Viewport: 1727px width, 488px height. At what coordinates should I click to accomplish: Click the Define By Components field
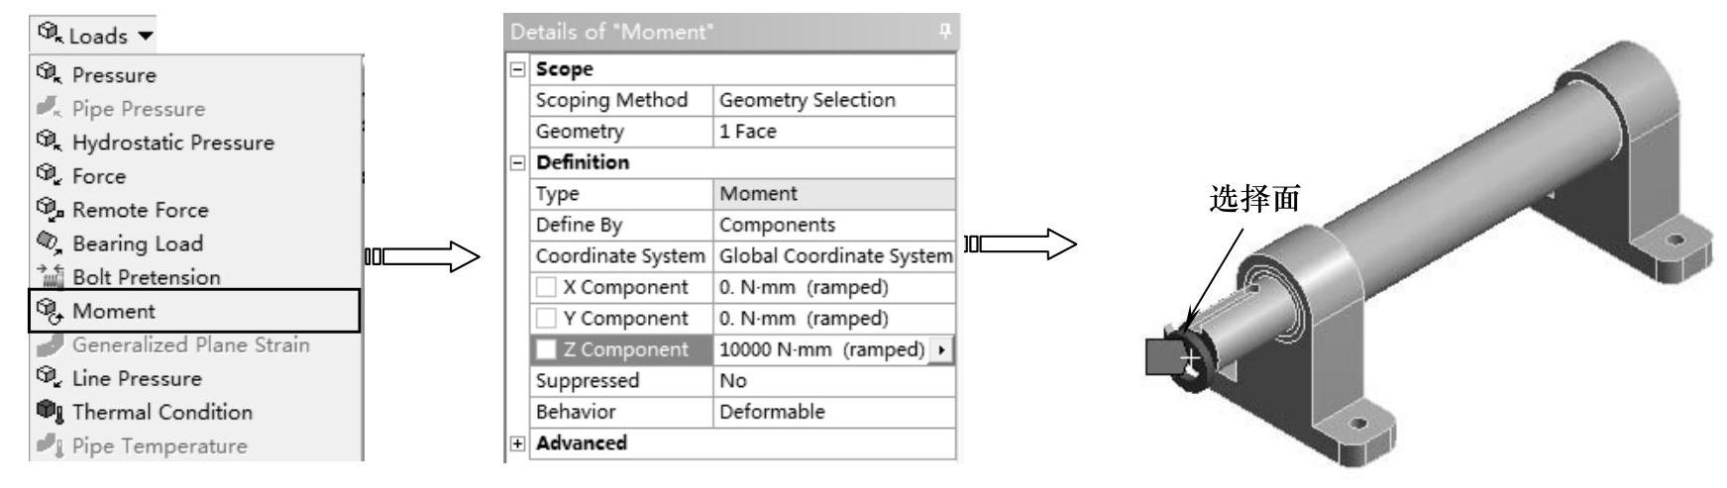(x=832, y=225)
